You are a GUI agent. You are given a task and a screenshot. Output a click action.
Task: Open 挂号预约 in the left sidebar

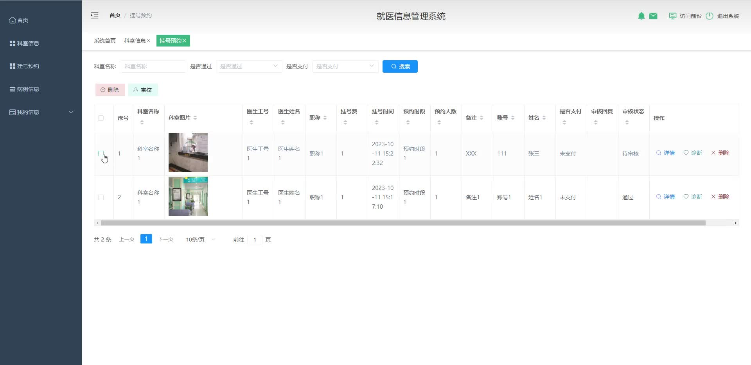click(41, 66)
